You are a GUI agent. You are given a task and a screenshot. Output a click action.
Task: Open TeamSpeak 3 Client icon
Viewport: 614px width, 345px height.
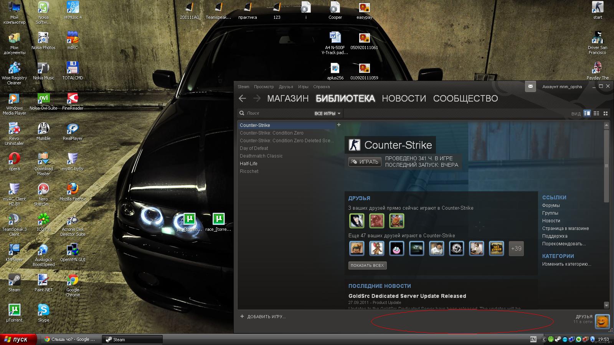[14, 225]
